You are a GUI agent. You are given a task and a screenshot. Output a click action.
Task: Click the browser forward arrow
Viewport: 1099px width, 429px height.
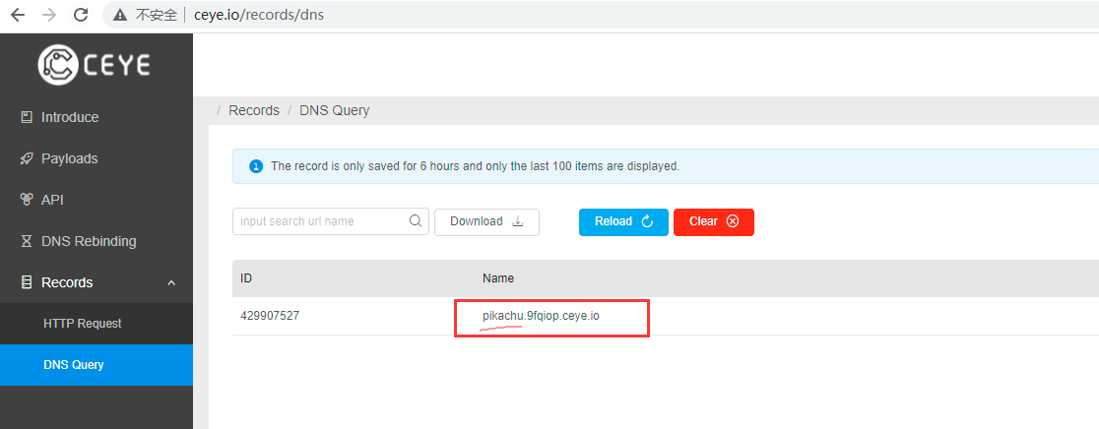(49, 15)
